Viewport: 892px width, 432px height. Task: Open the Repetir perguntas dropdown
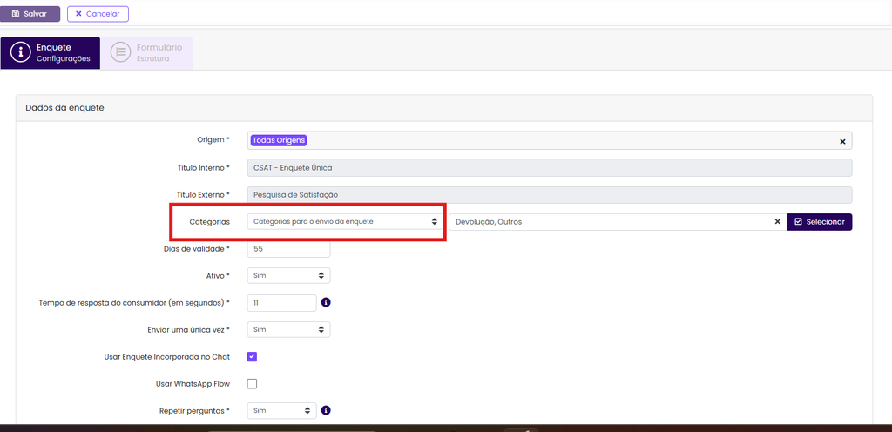point(282,410)
